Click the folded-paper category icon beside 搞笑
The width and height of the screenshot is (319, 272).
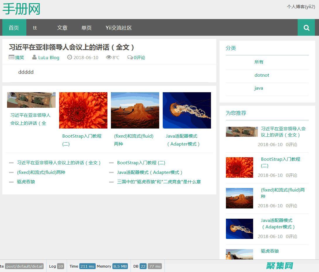click(11, 57)
